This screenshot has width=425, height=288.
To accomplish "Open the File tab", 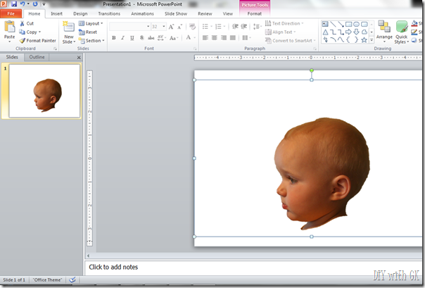I will tap(11, 13).
